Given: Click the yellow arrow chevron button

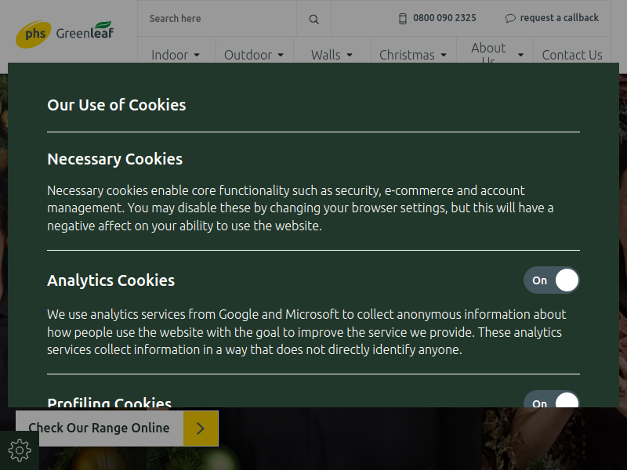Looking at the screenshot, I should (201, 428).
